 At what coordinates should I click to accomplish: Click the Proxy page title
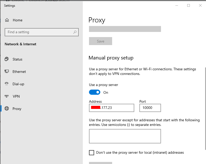pos(97,20)
